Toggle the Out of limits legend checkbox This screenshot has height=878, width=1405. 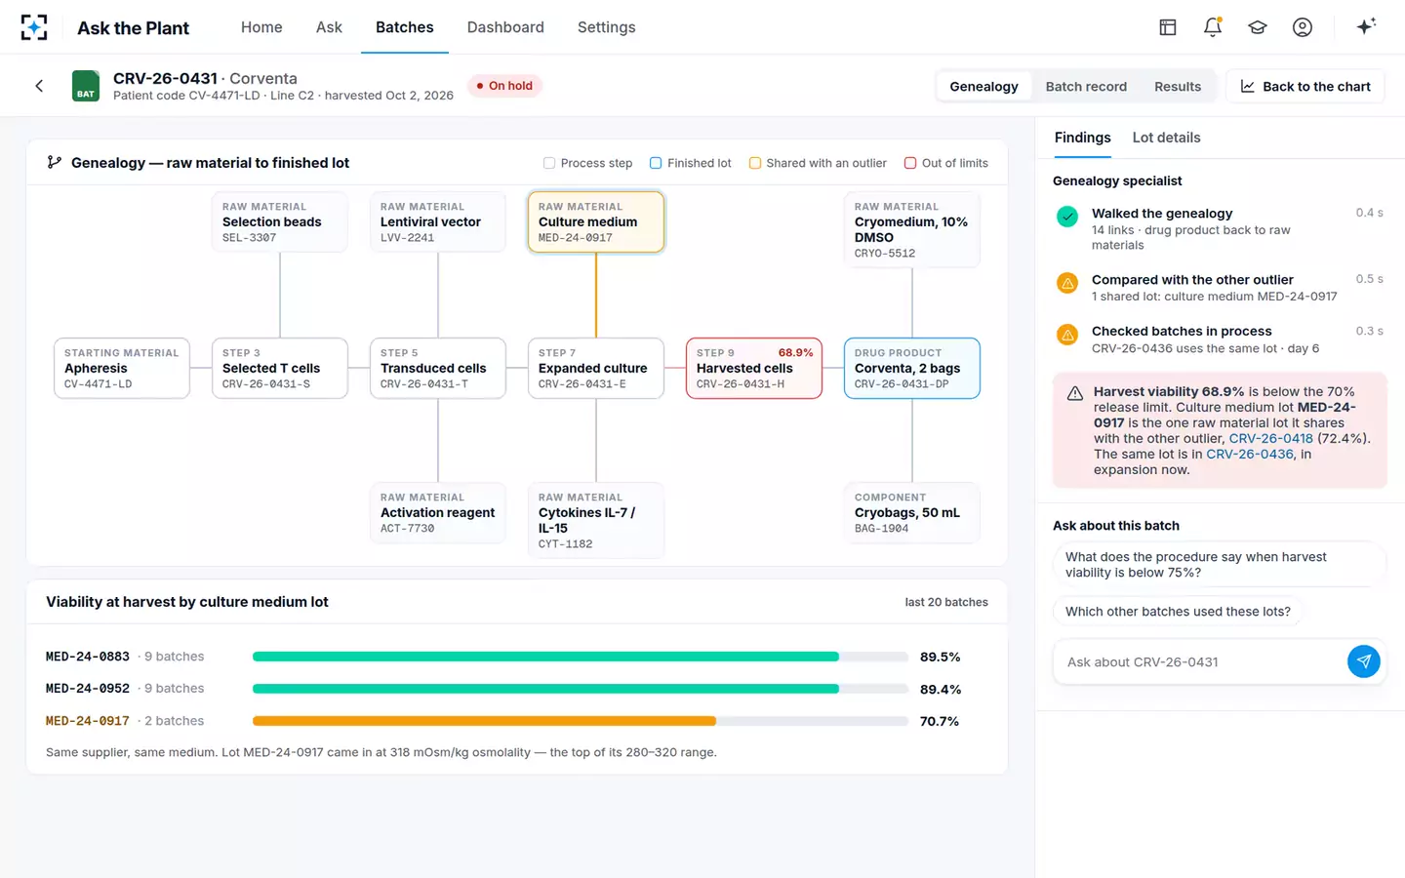[x=910, y=163]
